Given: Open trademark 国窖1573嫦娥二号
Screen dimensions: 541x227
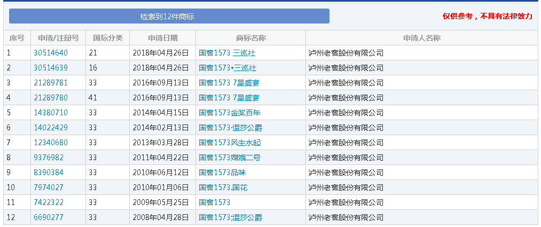Looking at the screenshot, I should pyautogui.click(x=230, y=158).
